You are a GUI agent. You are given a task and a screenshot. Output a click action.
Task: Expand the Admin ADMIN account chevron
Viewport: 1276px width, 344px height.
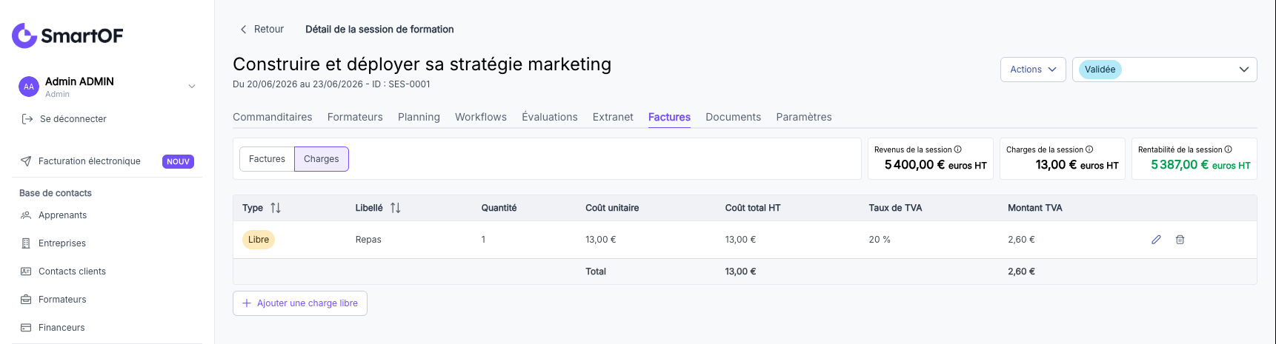(192, 87)
